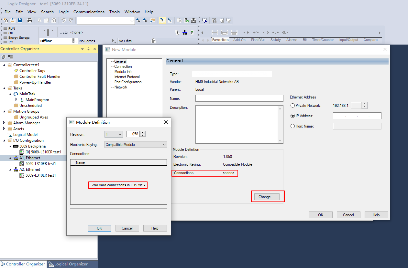Click the Paste clipboard icon
The image size is (408, 268).
coord(54,20)
